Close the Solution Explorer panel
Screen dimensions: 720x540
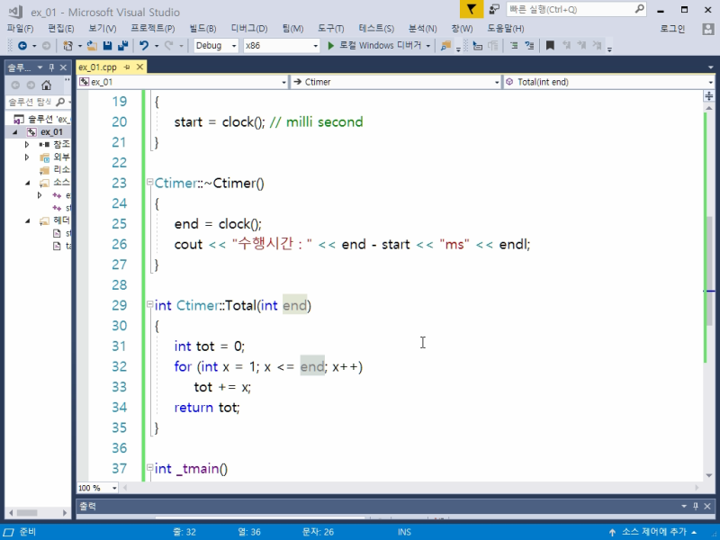tap(63, 67)
